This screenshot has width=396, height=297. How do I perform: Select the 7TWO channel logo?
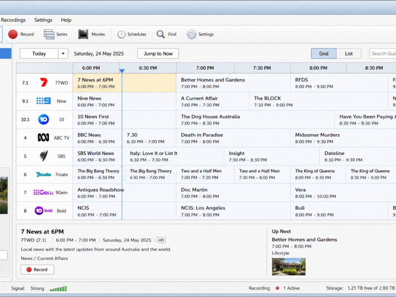click(44, 83)
